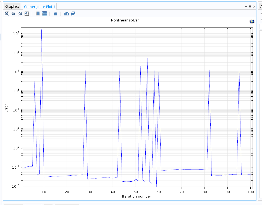Switch to the Graphics tab
This screenshot has height=205, width=262.
(12, 6)
